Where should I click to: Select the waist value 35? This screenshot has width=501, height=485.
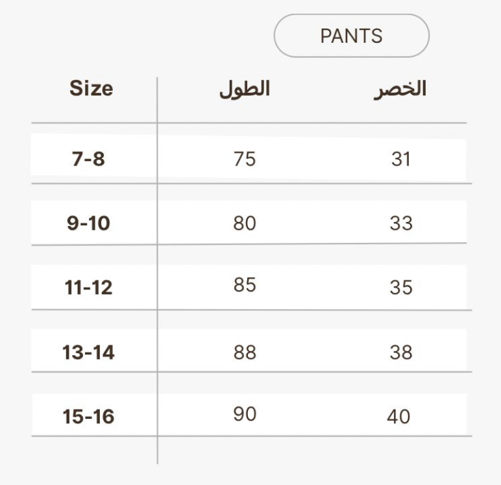point(401,287)
